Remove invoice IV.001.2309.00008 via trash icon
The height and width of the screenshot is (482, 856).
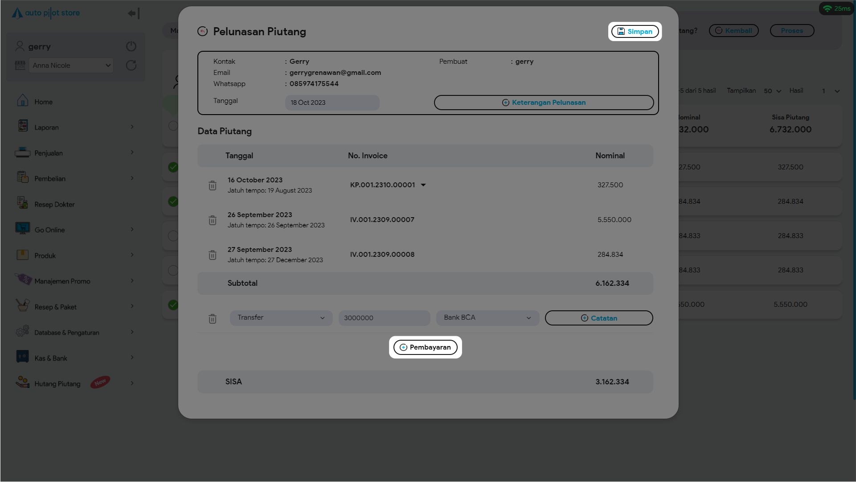(213, 255)
